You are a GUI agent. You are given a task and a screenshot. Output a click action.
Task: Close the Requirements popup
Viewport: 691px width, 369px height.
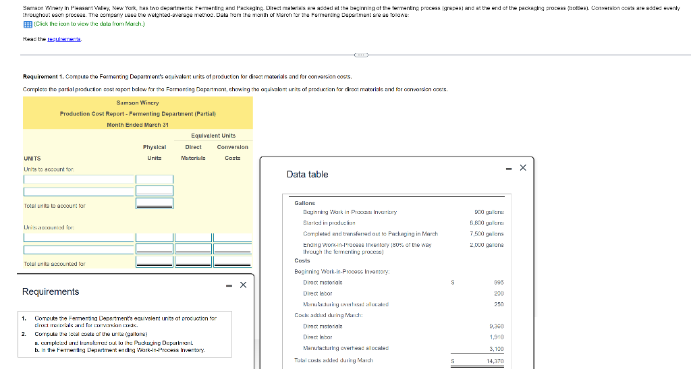[x=243, y=285]
